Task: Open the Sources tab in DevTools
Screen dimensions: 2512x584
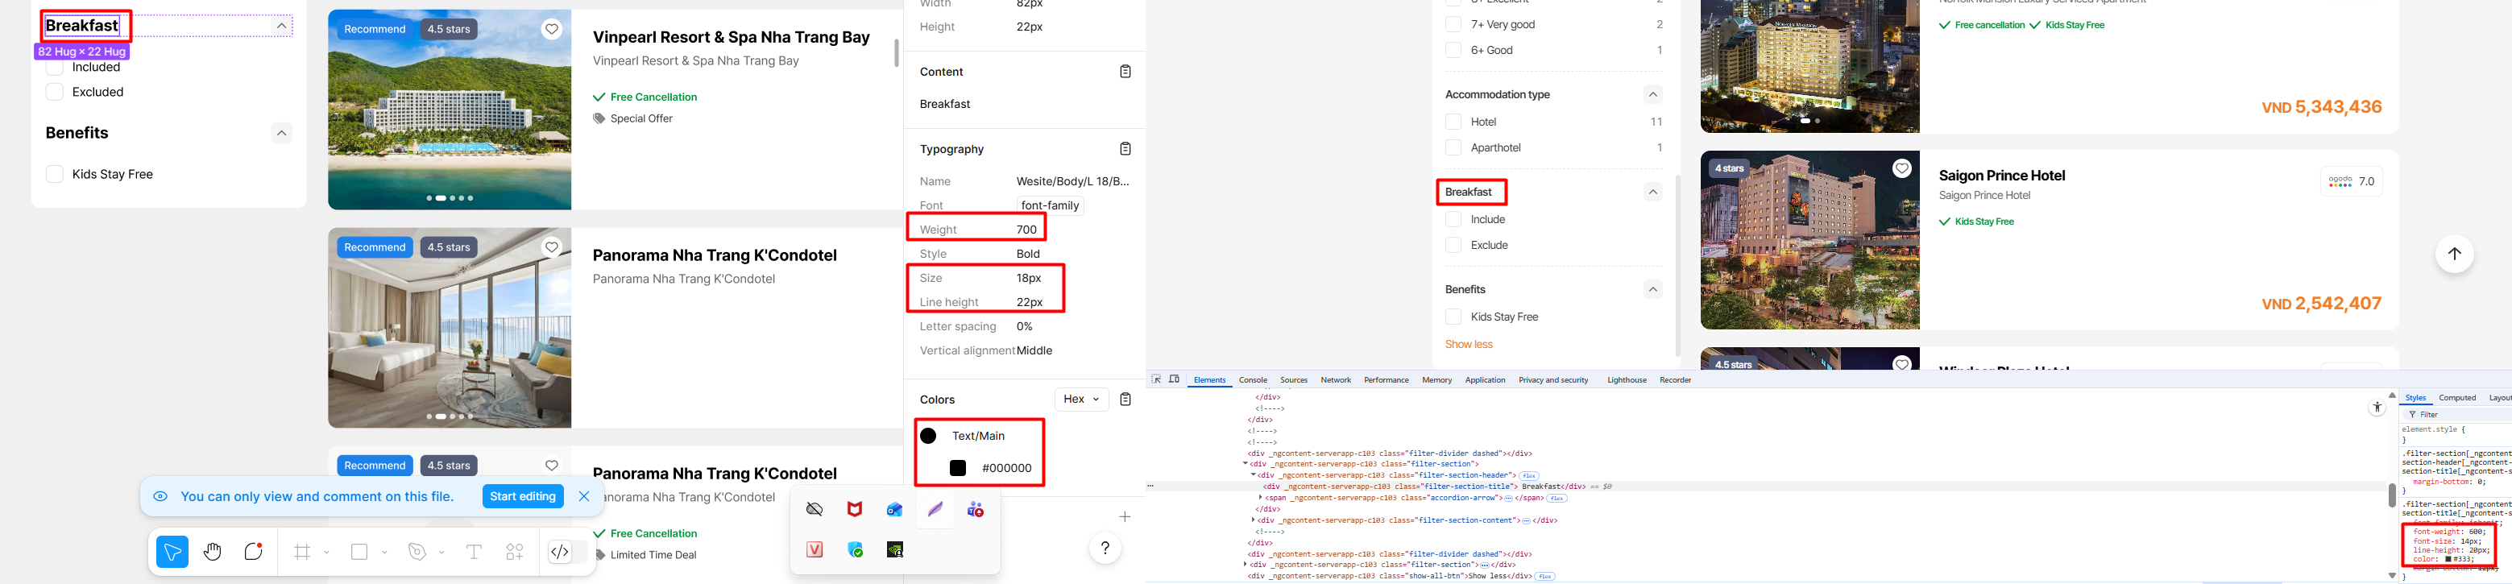Action: tap(1294, 380)
